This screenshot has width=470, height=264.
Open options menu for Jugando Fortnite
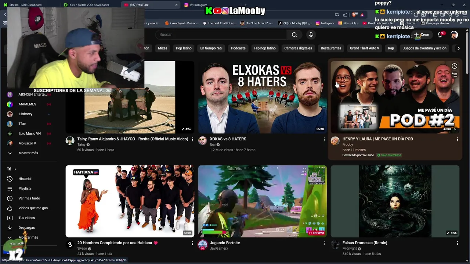325,243
